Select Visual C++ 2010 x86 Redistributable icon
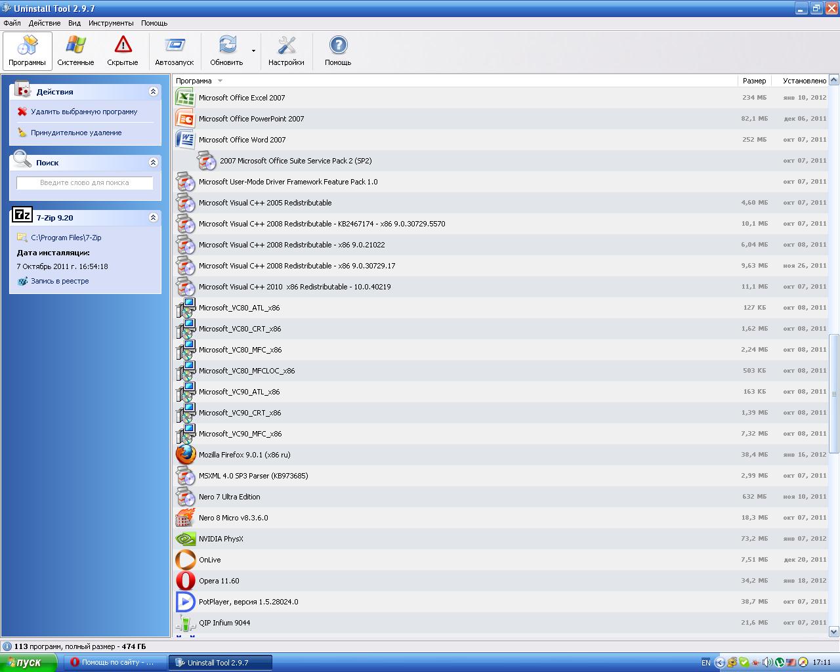The image size is (840, 672). pyautogui.click(x=186, y=287)
